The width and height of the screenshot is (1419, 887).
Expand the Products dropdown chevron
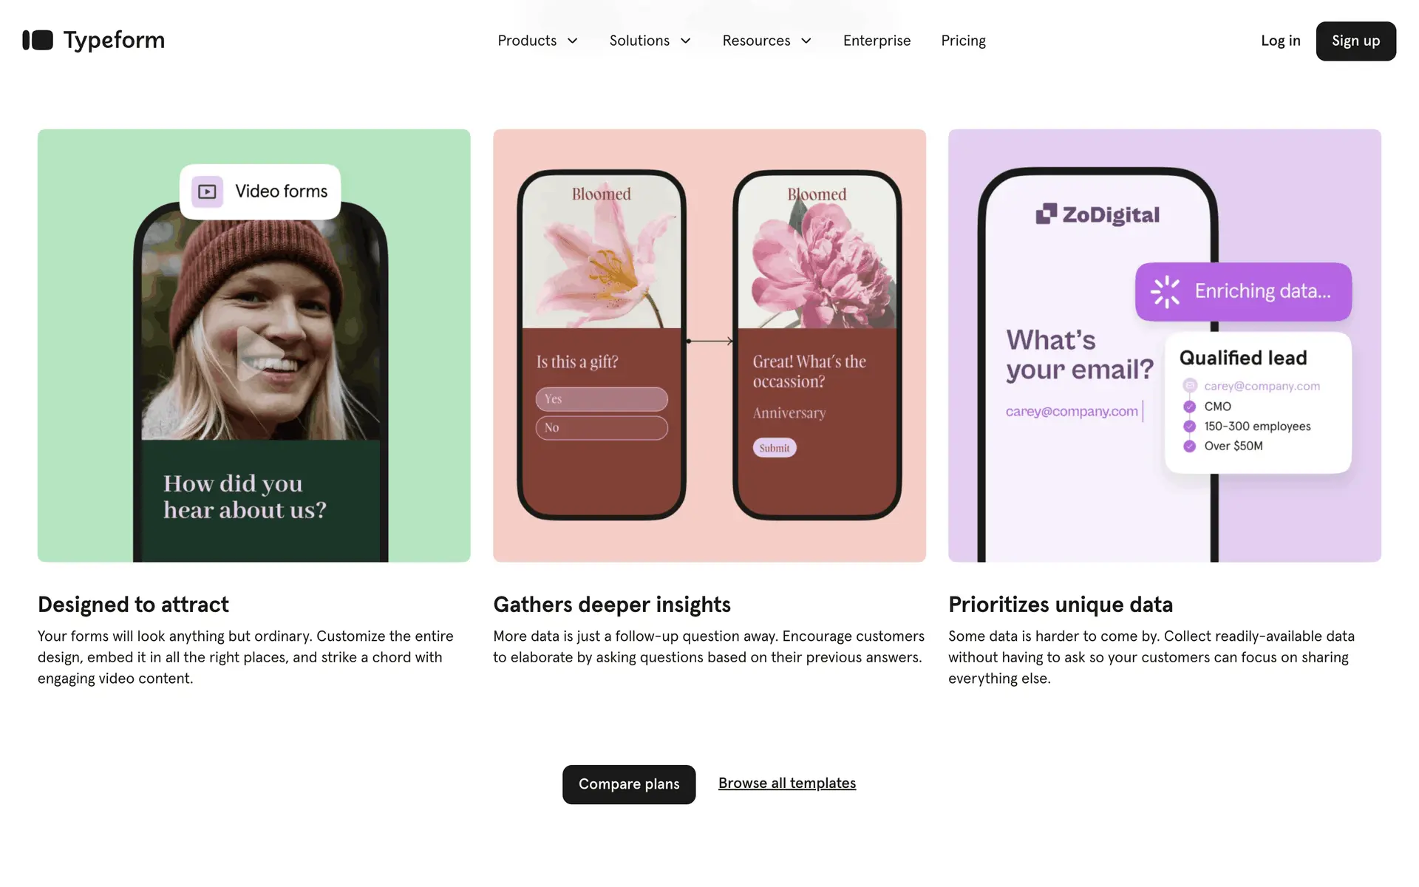pyautogui.click(x=572, y=41)
